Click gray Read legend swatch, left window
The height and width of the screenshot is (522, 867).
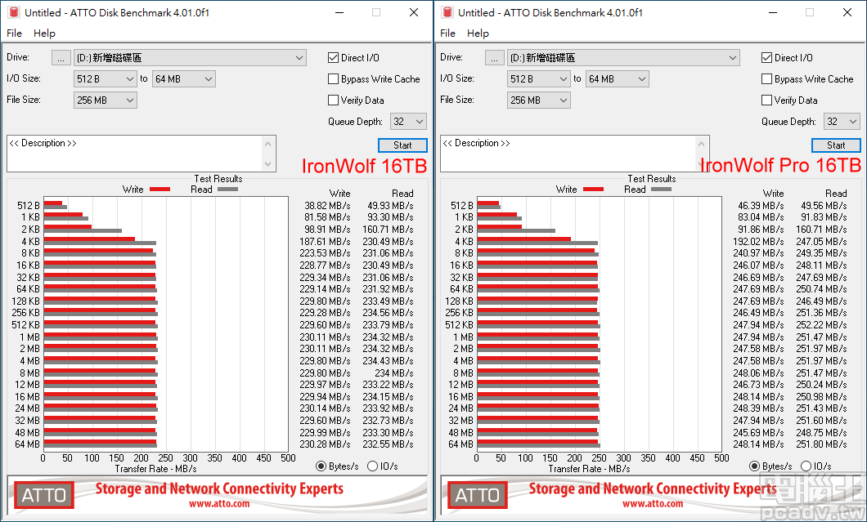[x=228, y=189]
